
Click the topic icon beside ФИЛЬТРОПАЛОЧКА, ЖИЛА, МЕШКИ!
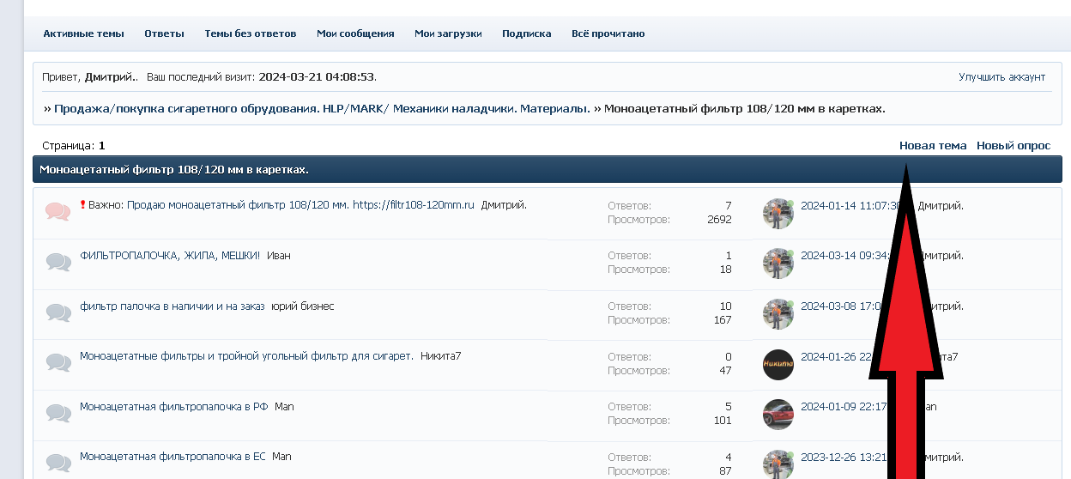[x=57, y=263]
